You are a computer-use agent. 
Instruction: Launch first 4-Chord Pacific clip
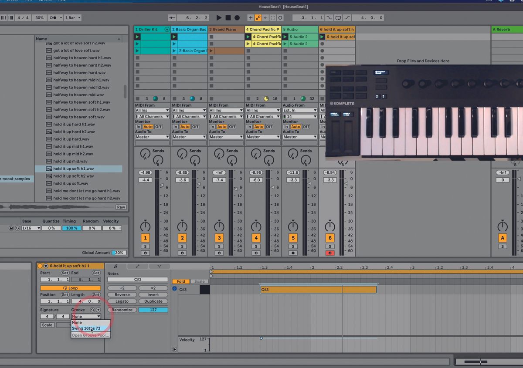pyautogui.click(x=248, y=37)
